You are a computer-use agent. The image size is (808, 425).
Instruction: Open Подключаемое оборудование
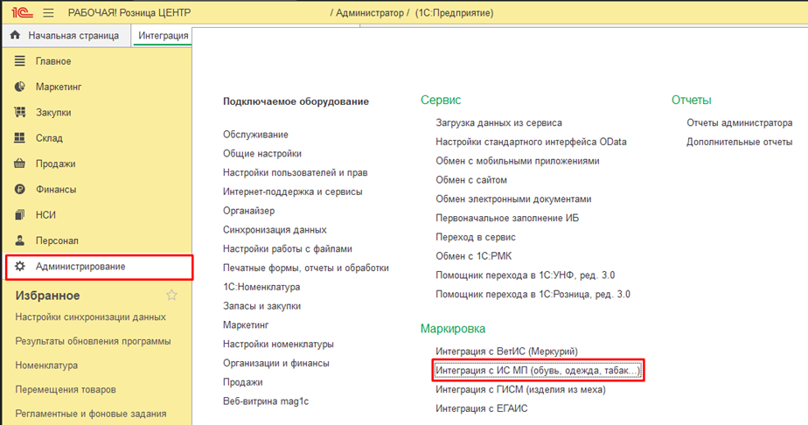point(296,101)
